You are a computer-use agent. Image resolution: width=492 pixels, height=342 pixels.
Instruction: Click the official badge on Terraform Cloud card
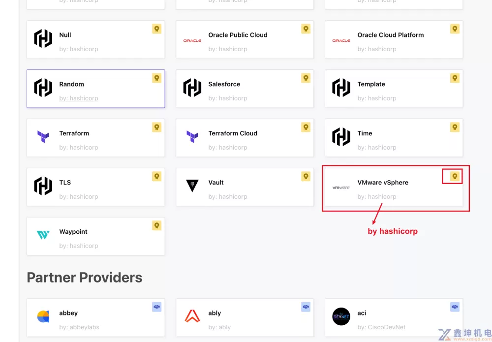(x=306, y=127)
